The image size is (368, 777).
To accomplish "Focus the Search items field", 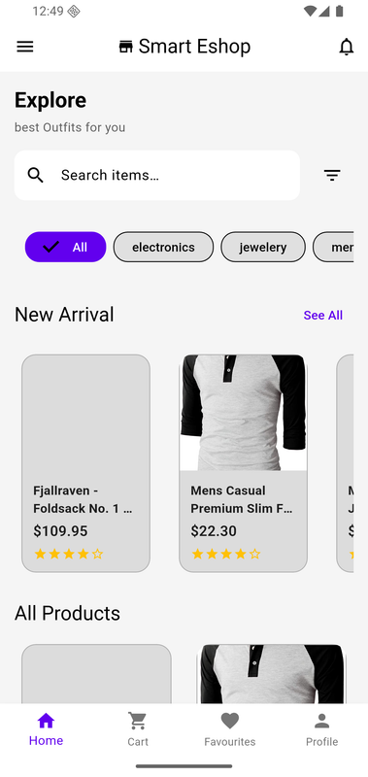I will pyautogui.click(x=157, y=176).
